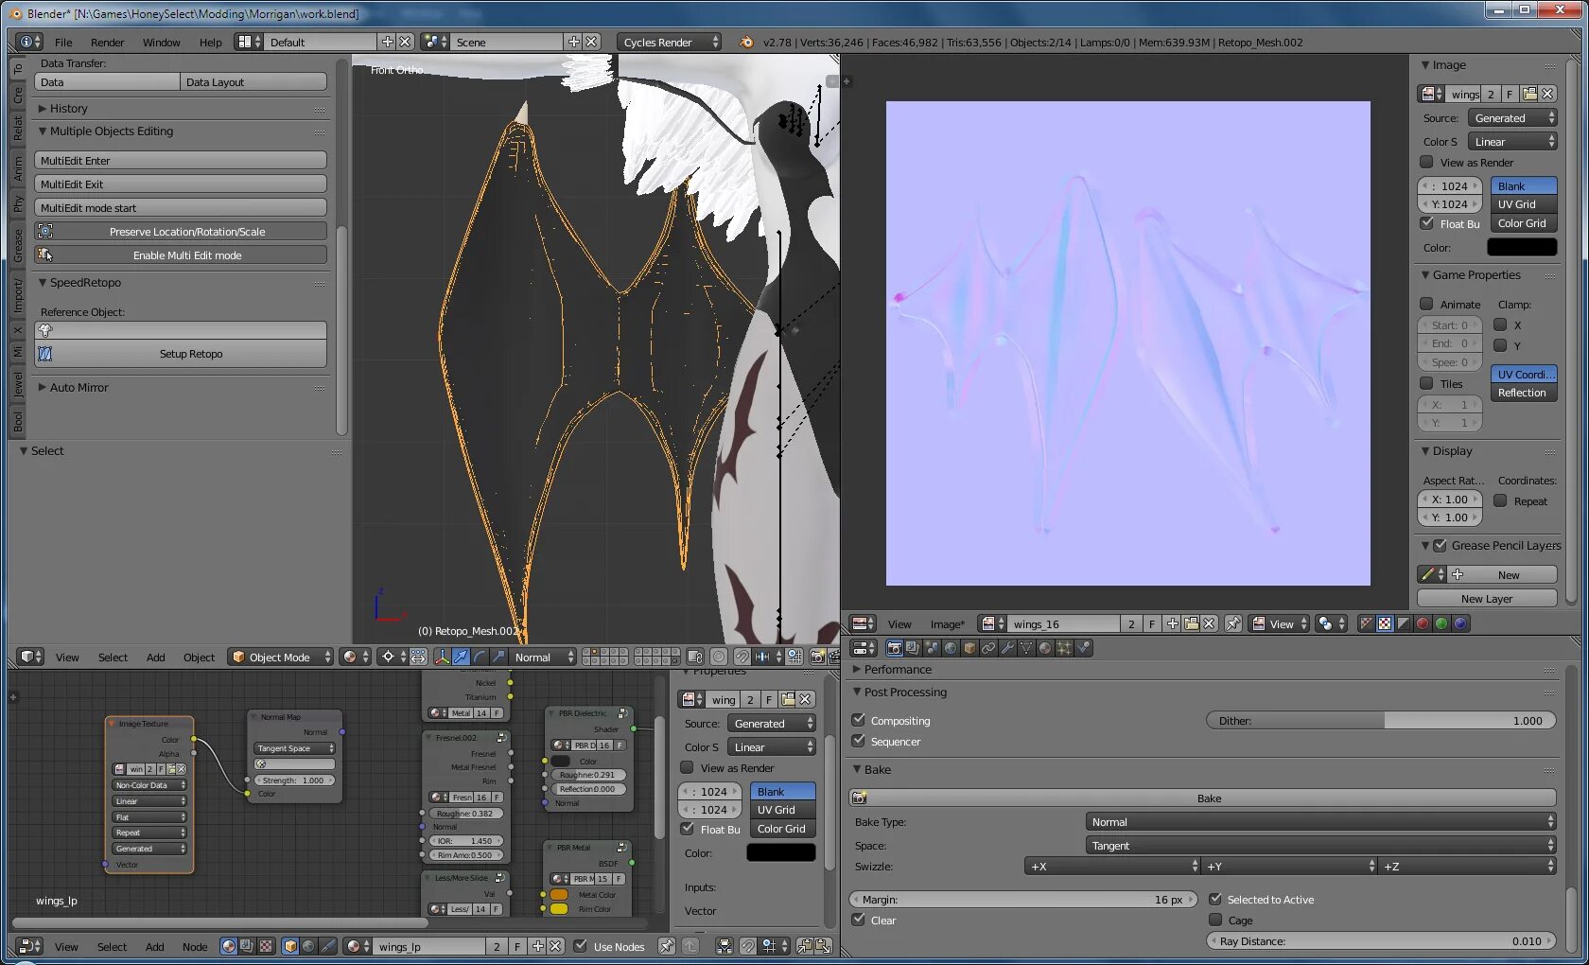Open the Render properties camera tab
1589x965 pixels.
point(894,648)
